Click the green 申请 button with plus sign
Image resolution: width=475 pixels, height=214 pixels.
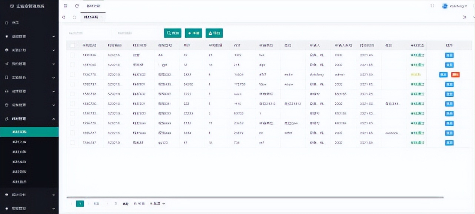coord(194,33)
